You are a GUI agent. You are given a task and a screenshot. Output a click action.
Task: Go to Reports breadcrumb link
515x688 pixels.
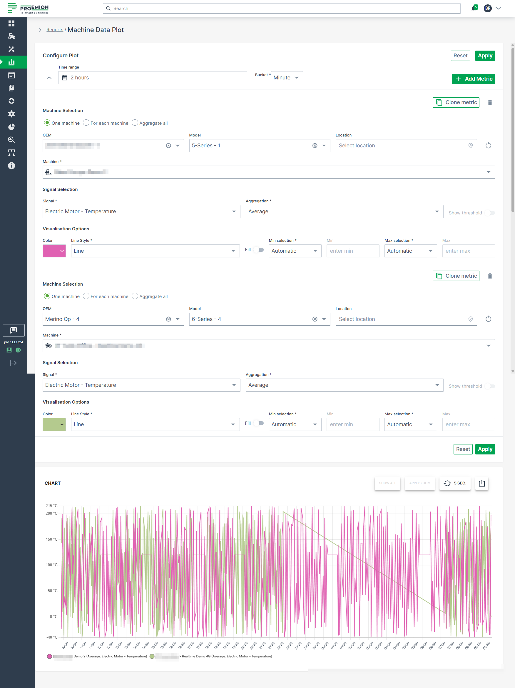click(55, 30)
